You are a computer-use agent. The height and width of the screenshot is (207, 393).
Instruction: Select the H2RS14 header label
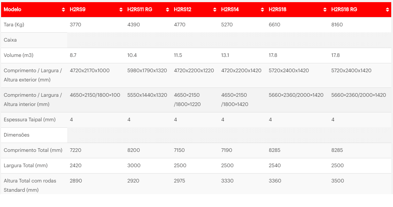[x=230, y=9]
